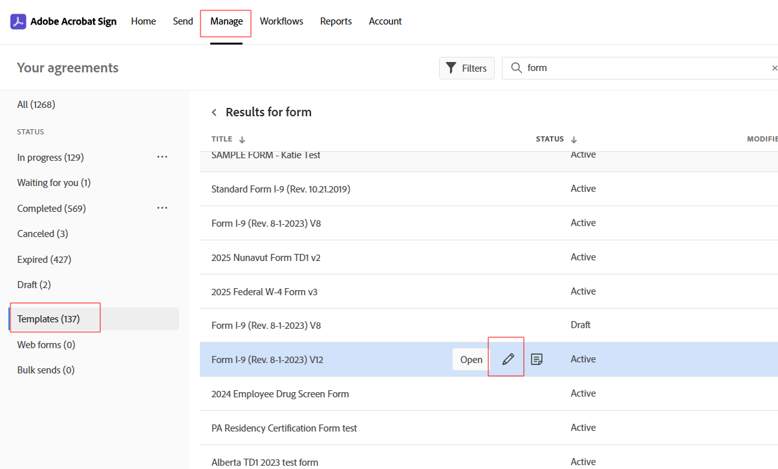The width and height of the screenshot is (778, 469).
Task: Switch to the Manage tab
Action: pyautogui.click(x=226, y=21)
